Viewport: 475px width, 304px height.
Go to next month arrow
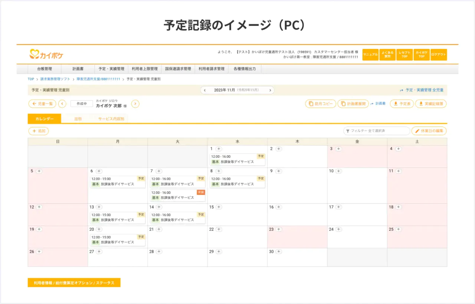(x=270, y=90)
